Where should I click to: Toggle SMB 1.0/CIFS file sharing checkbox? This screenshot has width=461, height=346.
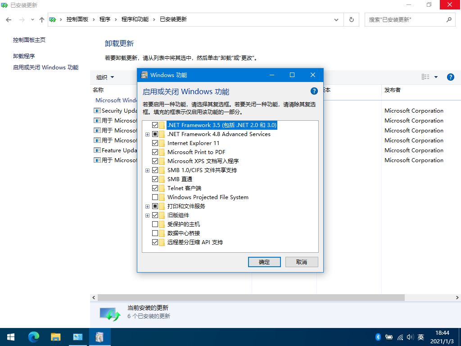click(x=155, y=170)
